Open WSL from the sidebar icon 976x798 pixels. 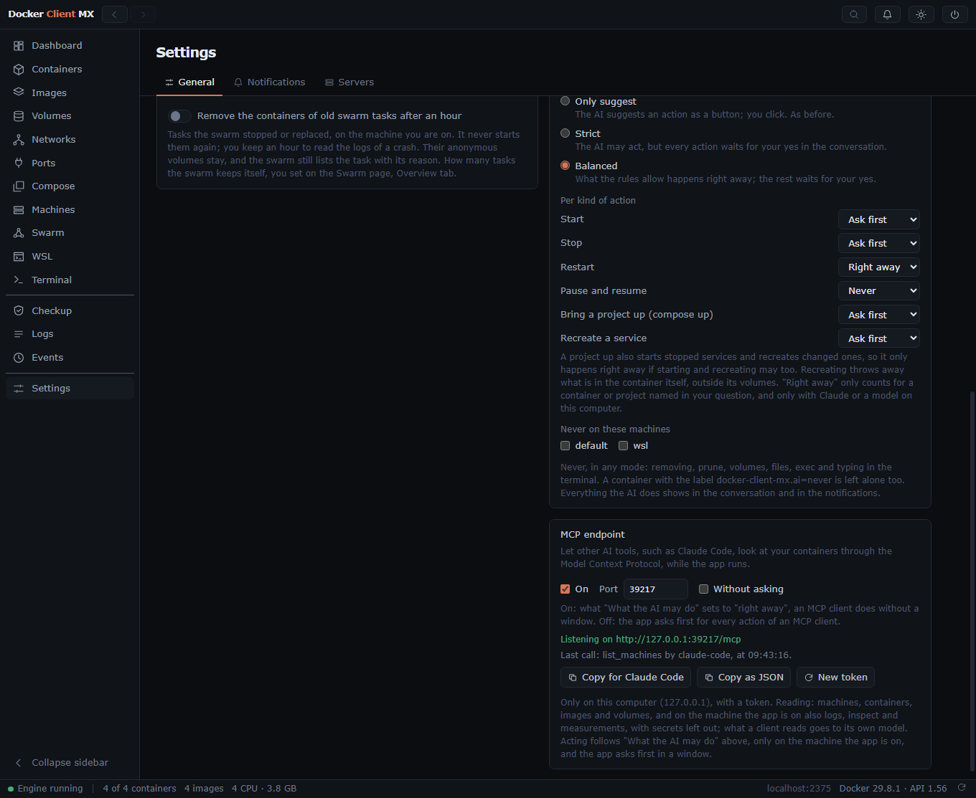click(x=19, y=257)
